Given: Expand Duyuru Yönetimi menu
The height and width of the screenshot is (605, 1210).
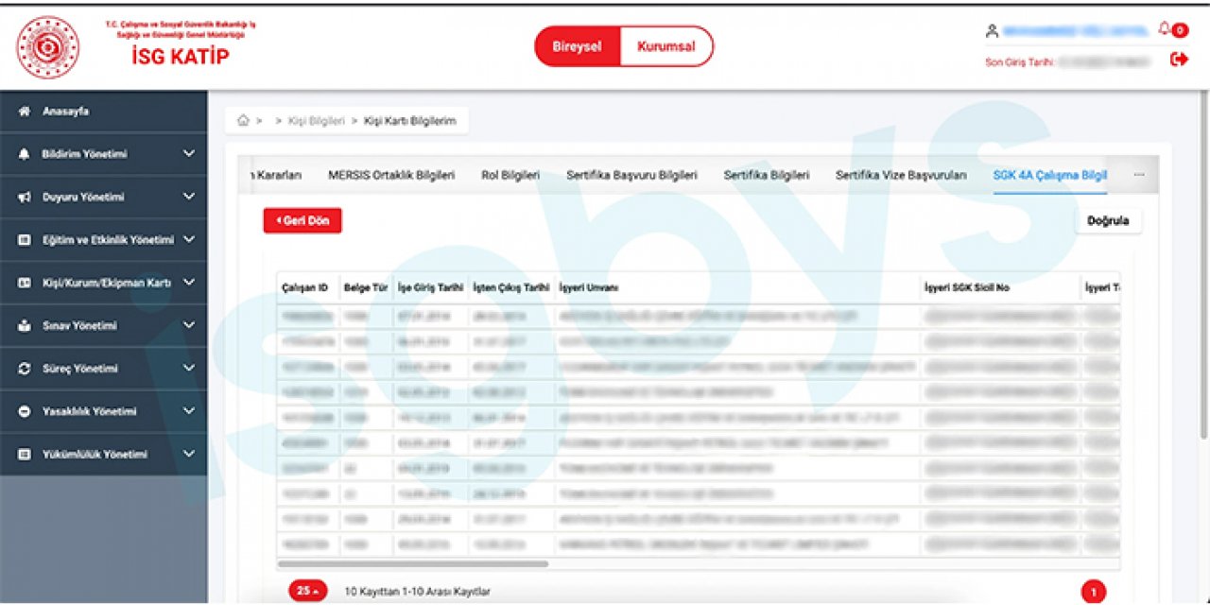Looking at the screenshot, I should pyautogui.click(x=104, y=198).
